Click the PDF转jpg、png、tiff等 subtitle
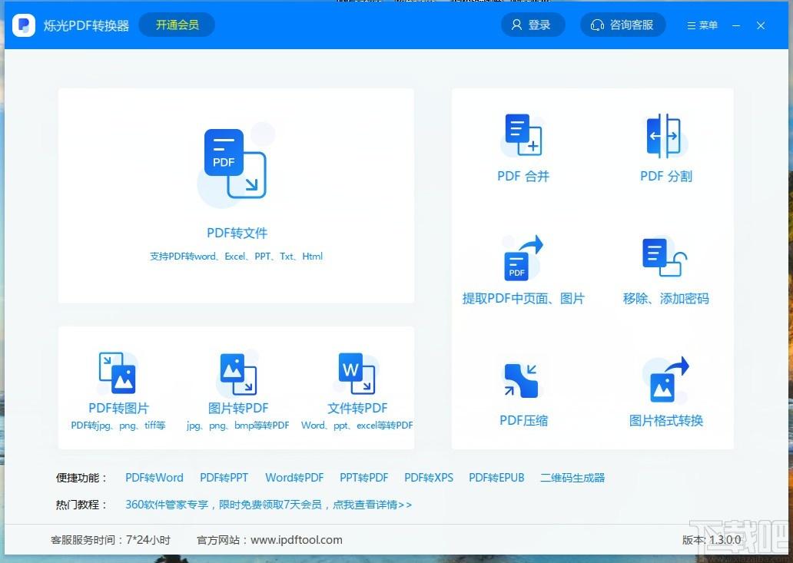The height and width of the screenshot is (563, 793). tap(118, 425)
